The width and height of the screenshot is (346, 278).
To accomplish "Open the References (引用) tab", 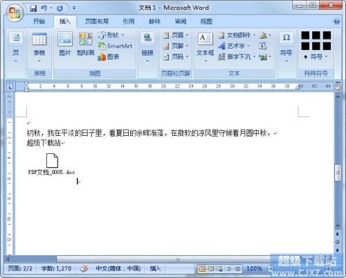I will [129, 21].
